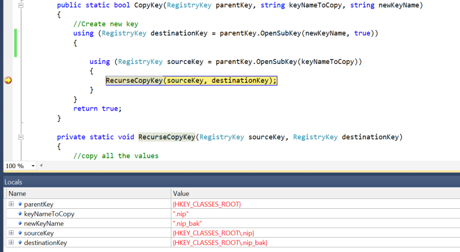The image size is (460, 252).
Task: Click the value {HKEY_CLASSES_ROOT}
Action: point(207,204)
